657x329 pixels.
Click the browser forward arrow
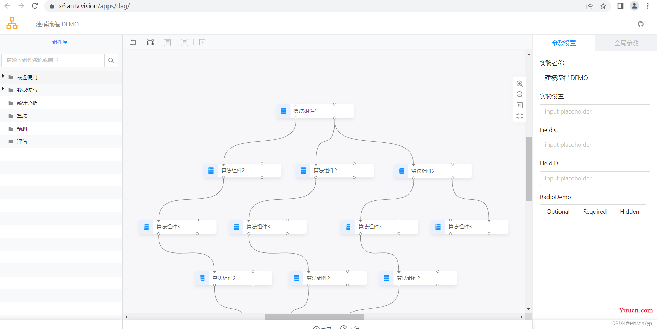point(21,6)
